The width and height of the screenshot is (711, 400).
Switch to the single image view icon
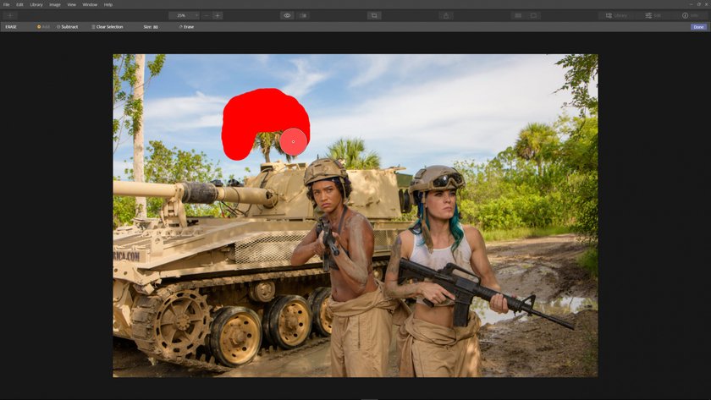click(x=533, y=15)
